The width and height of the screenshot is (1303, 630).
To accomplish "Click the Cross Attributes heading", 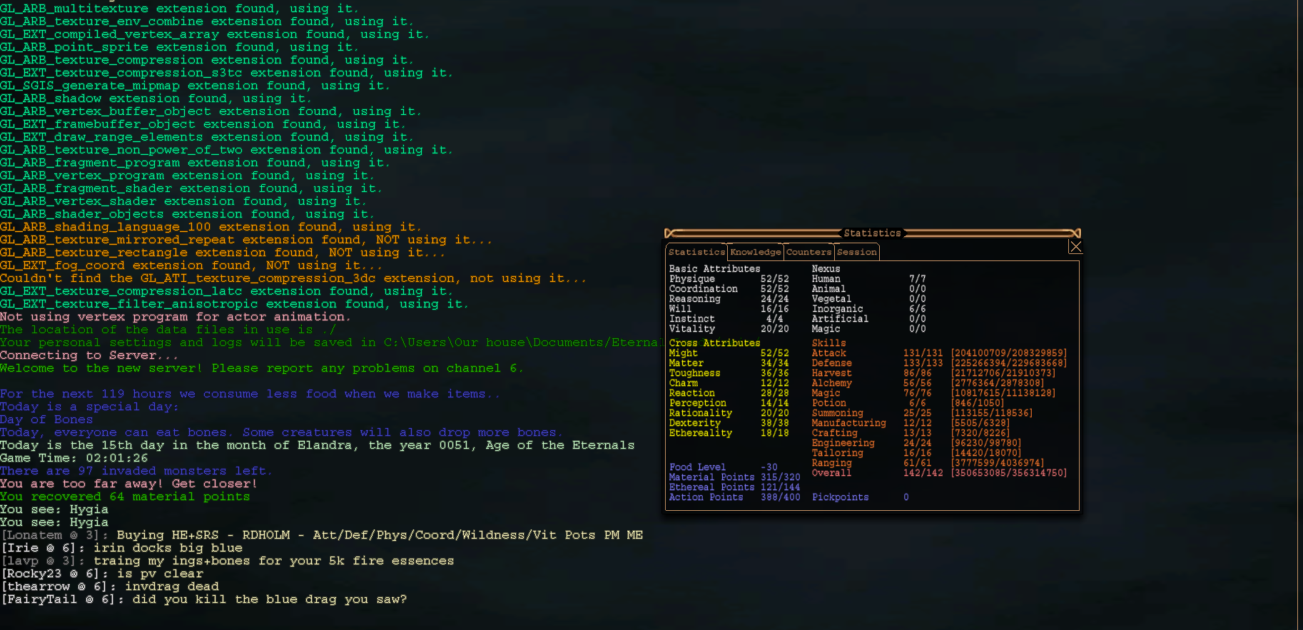I will point(714,343).
